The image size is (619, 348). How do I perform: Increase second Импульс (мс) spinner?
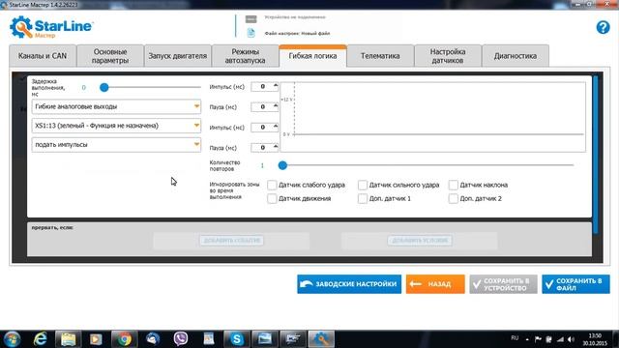276,126
